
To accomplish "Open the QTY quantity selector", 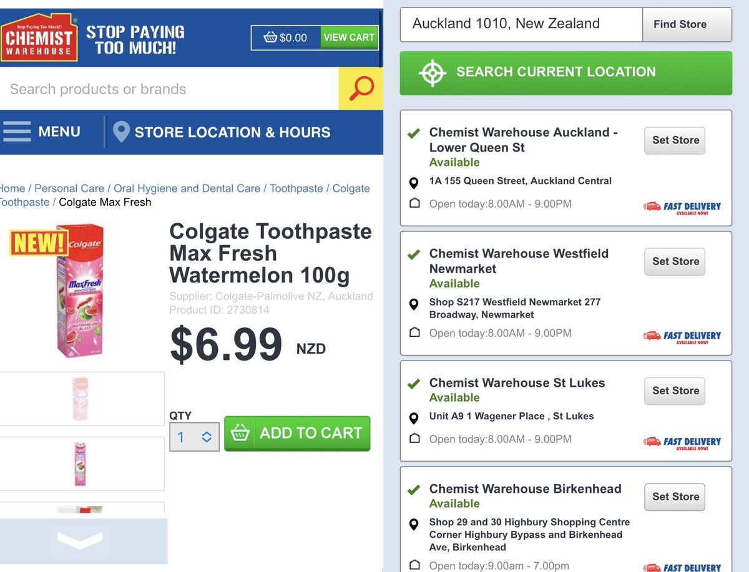I will (x=194, y=437).
